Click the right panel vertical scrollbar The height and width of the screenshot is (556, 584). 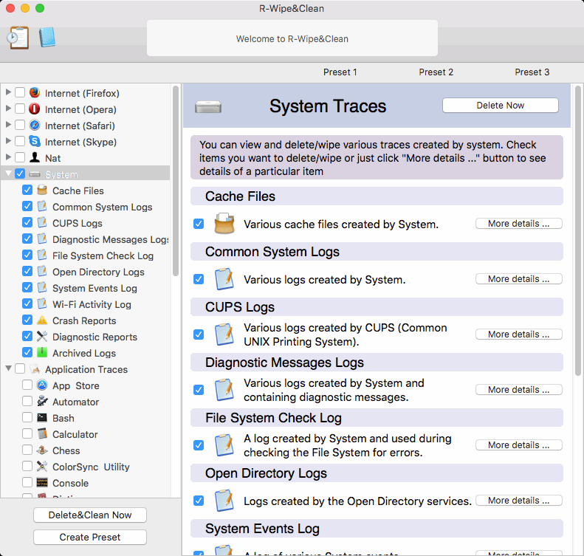(577, 231)
